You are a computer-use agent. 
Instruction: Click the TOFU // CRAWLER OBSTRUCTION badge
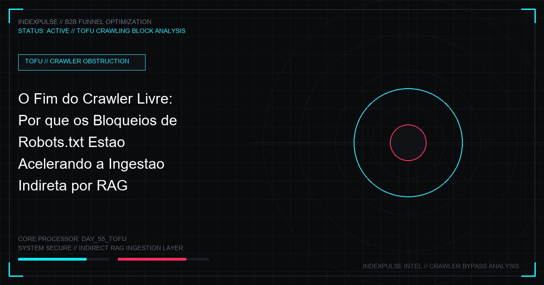82,62
